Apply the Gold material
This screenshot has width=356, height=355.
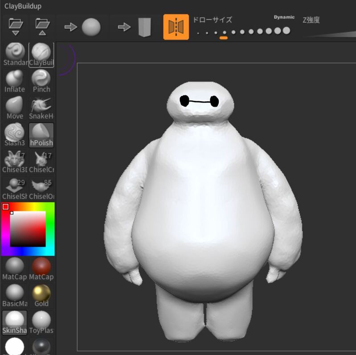(x=41, y=296)
